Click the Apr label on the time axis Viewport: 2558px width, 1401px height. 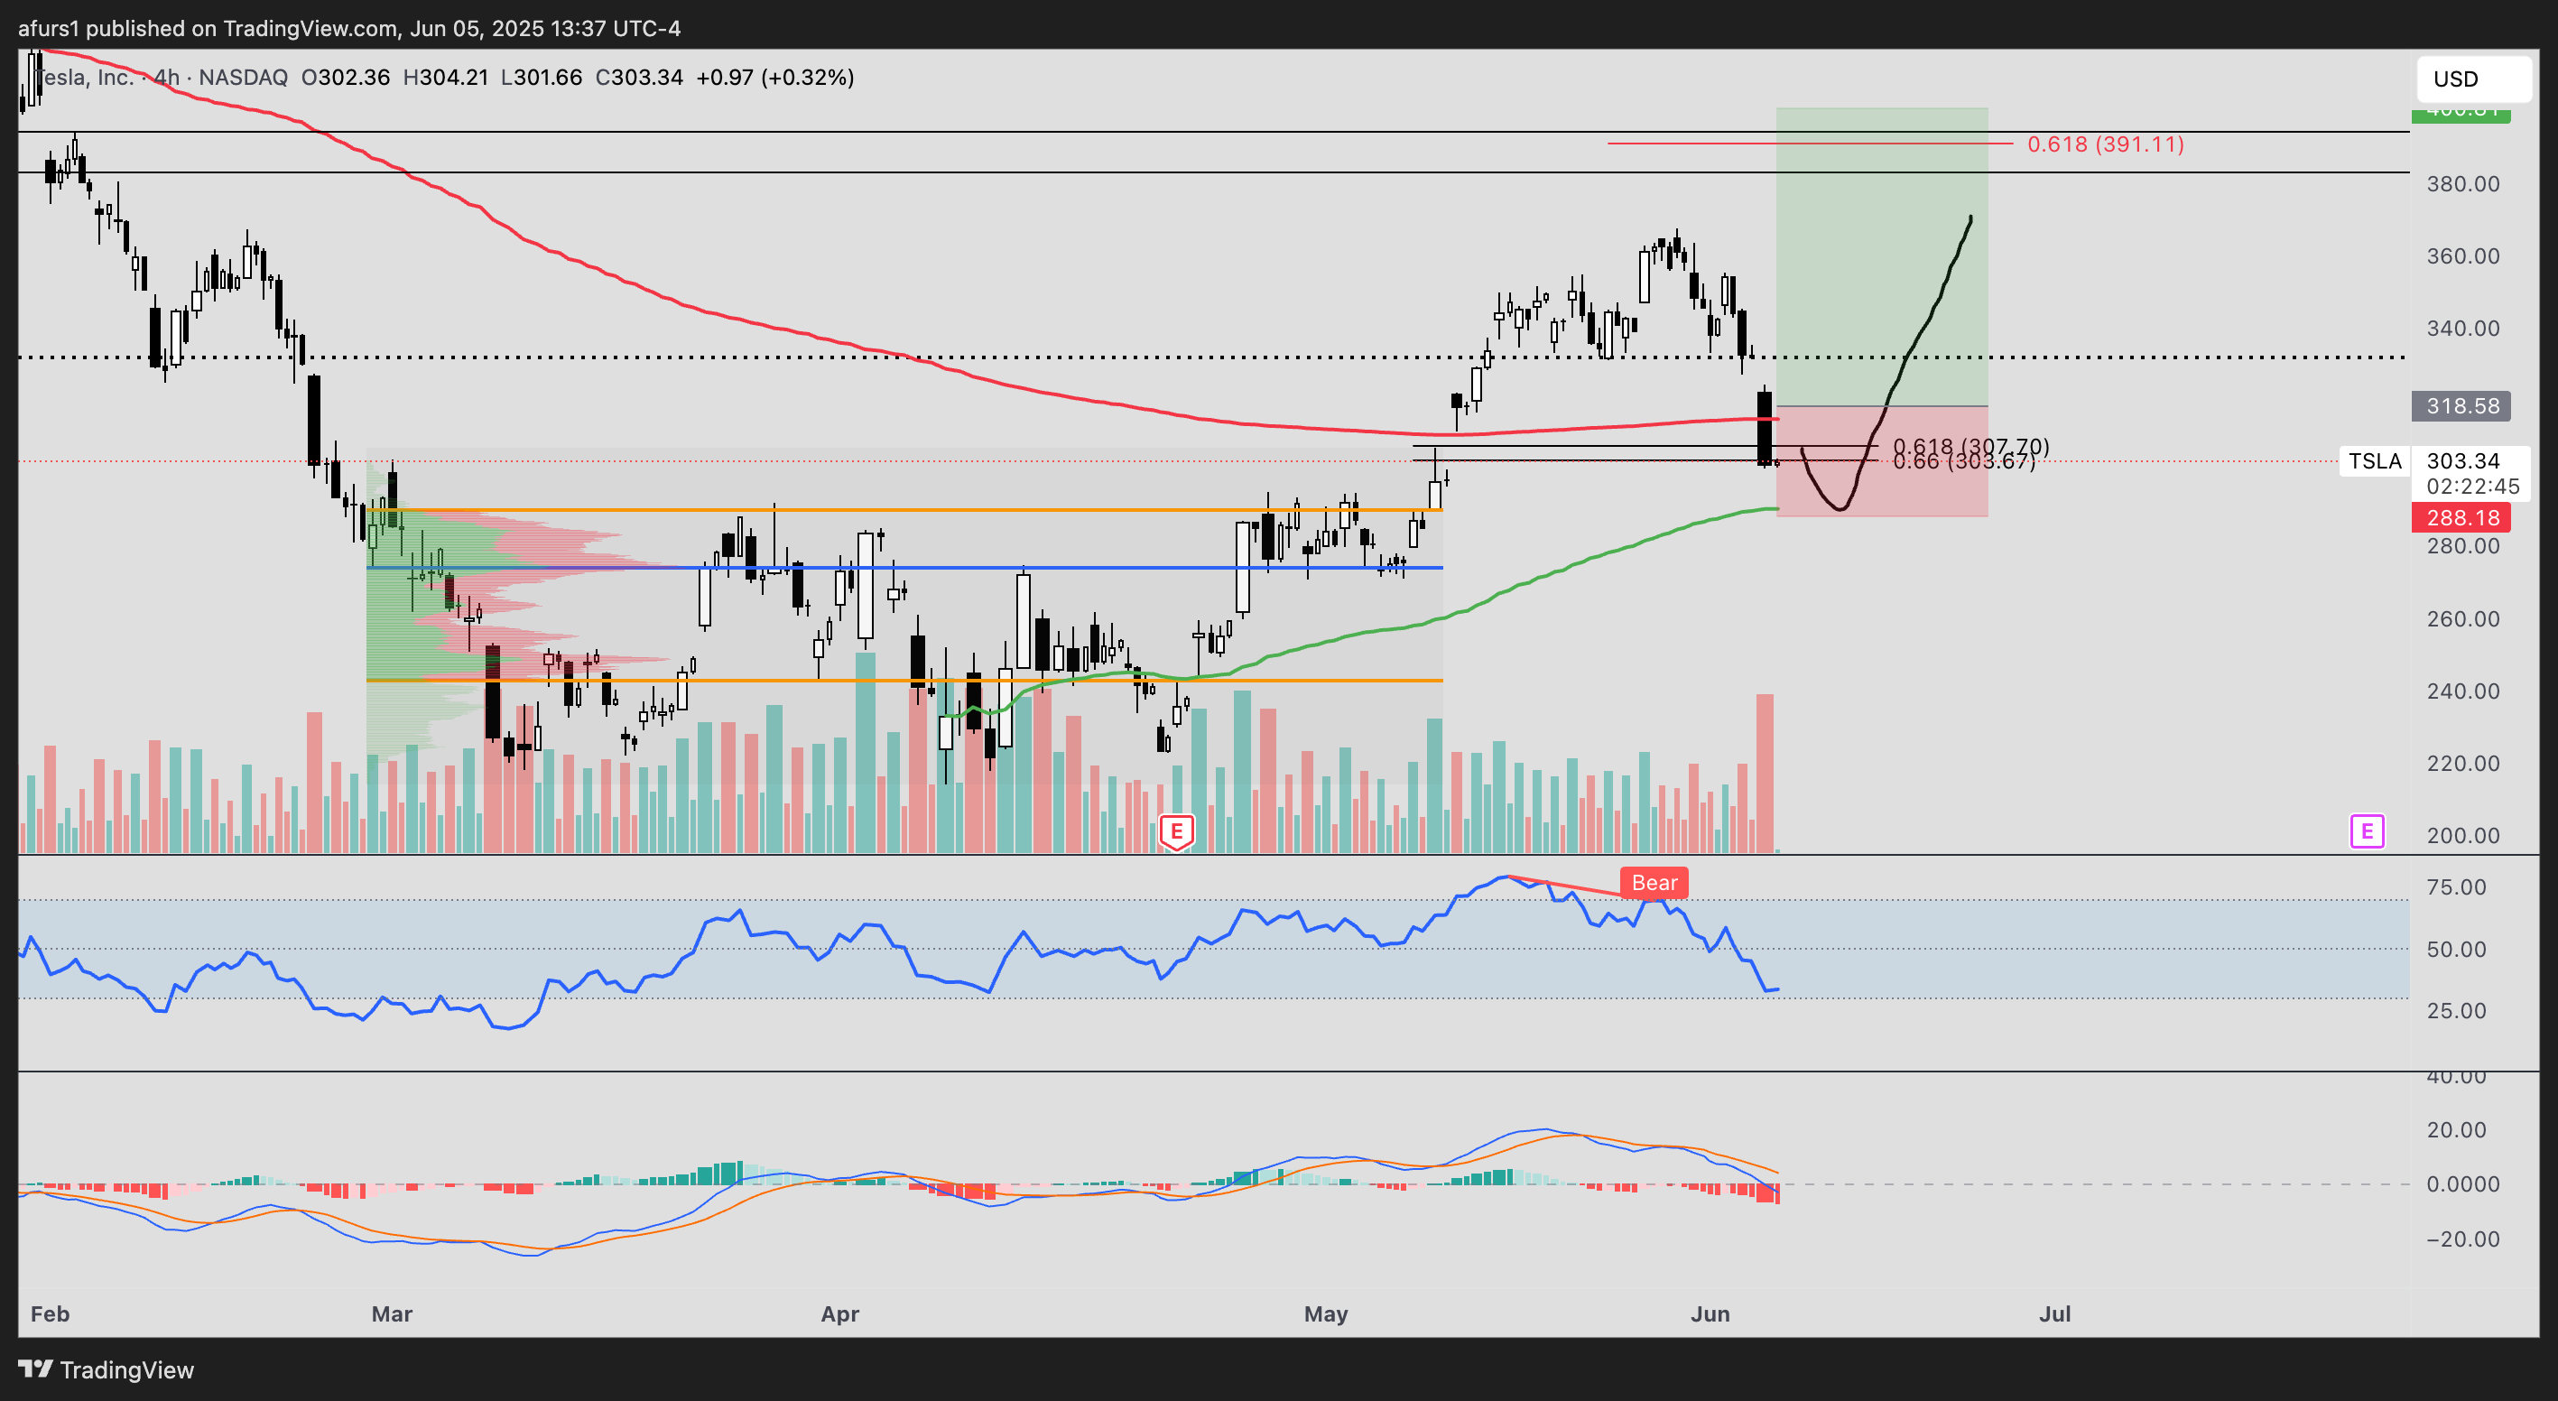pos(839,1314)
